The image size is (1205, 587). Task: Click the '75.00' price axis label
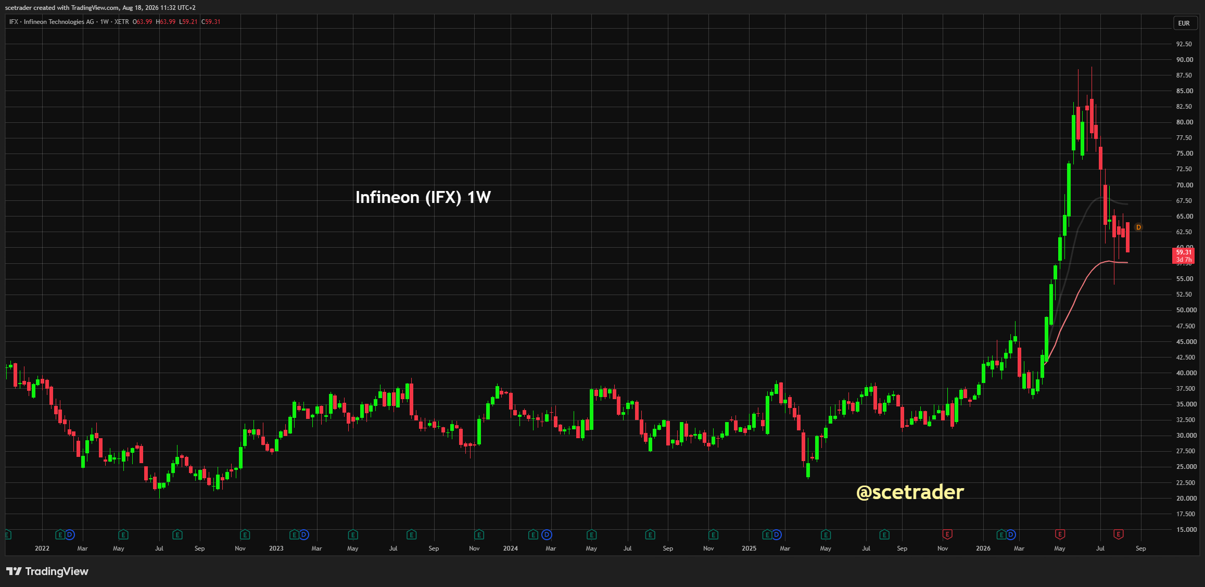click(x=1185, y=154)
